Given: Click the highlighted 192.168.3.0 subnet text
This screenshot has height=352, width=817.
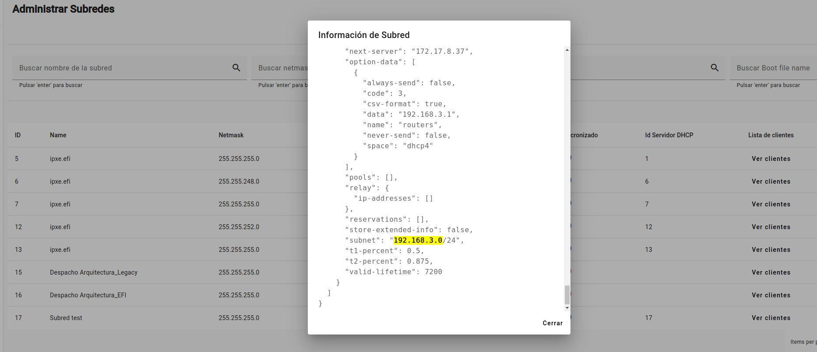Looking at the screenshot, I should coord(418,240).
